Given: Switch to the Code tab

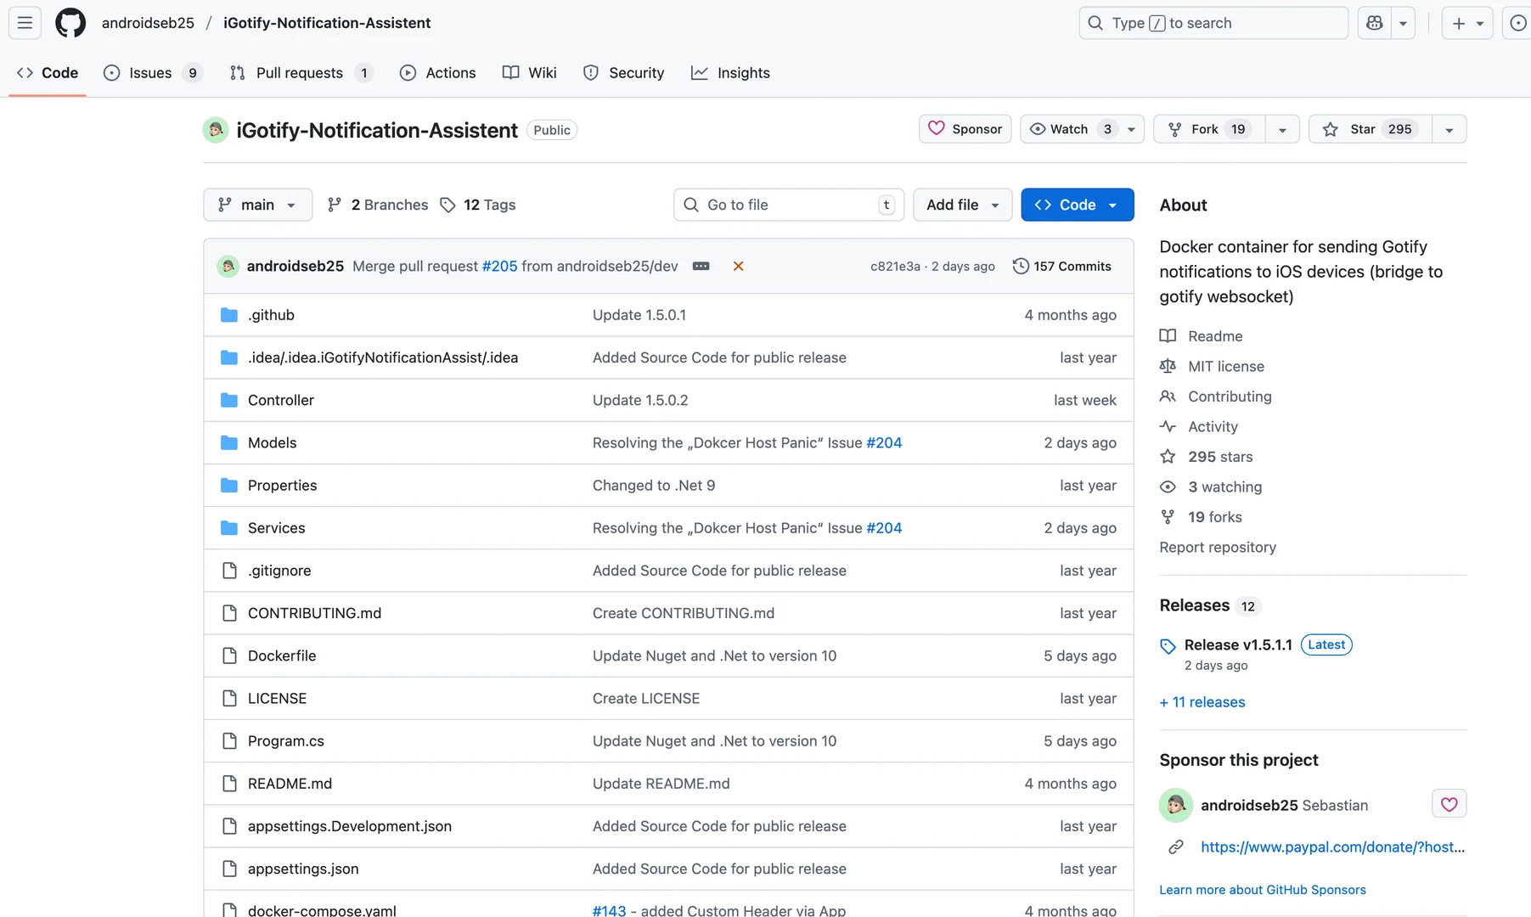Looking at the screenshot, I should pyautogui.click(x=48, y=73).
